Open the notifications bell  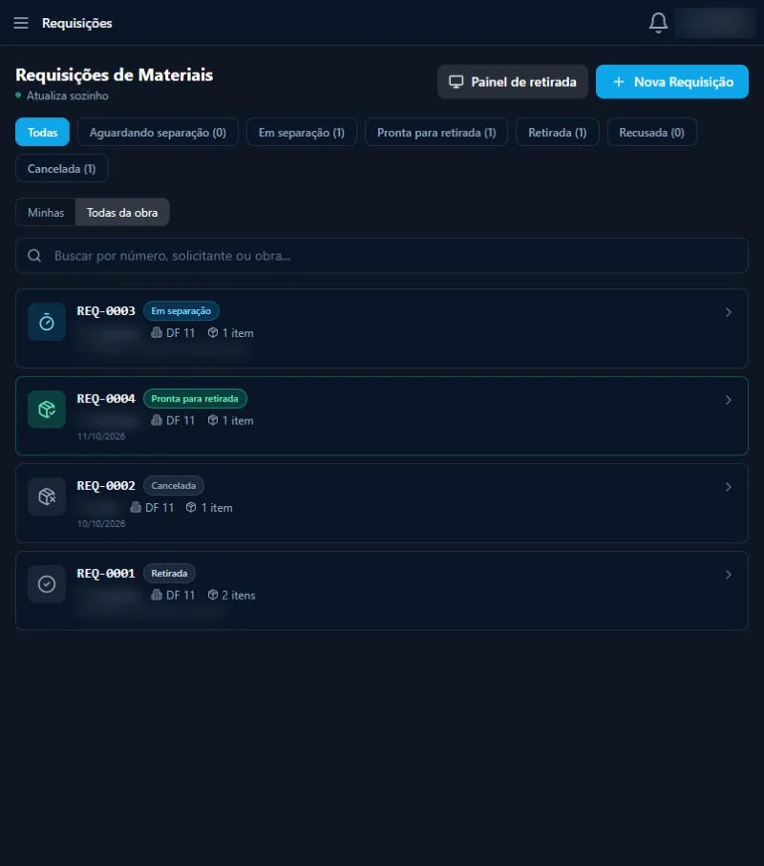658,23
